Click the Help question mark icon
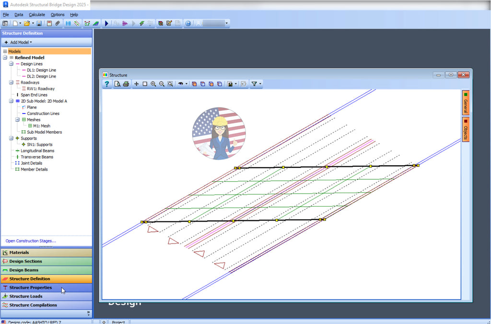The height and width of the screenshot is (324, 491). (x=106, y=84)
